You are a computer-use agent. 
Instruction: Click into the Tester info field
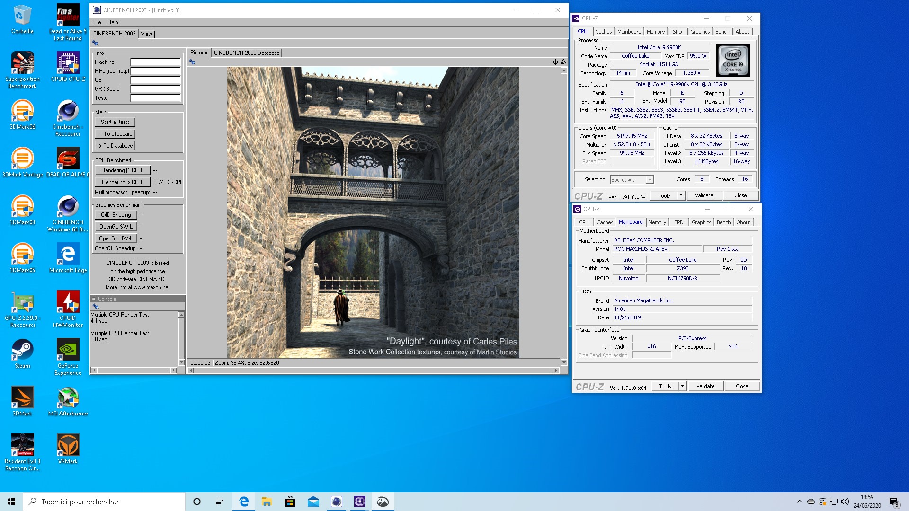[156, 98]
